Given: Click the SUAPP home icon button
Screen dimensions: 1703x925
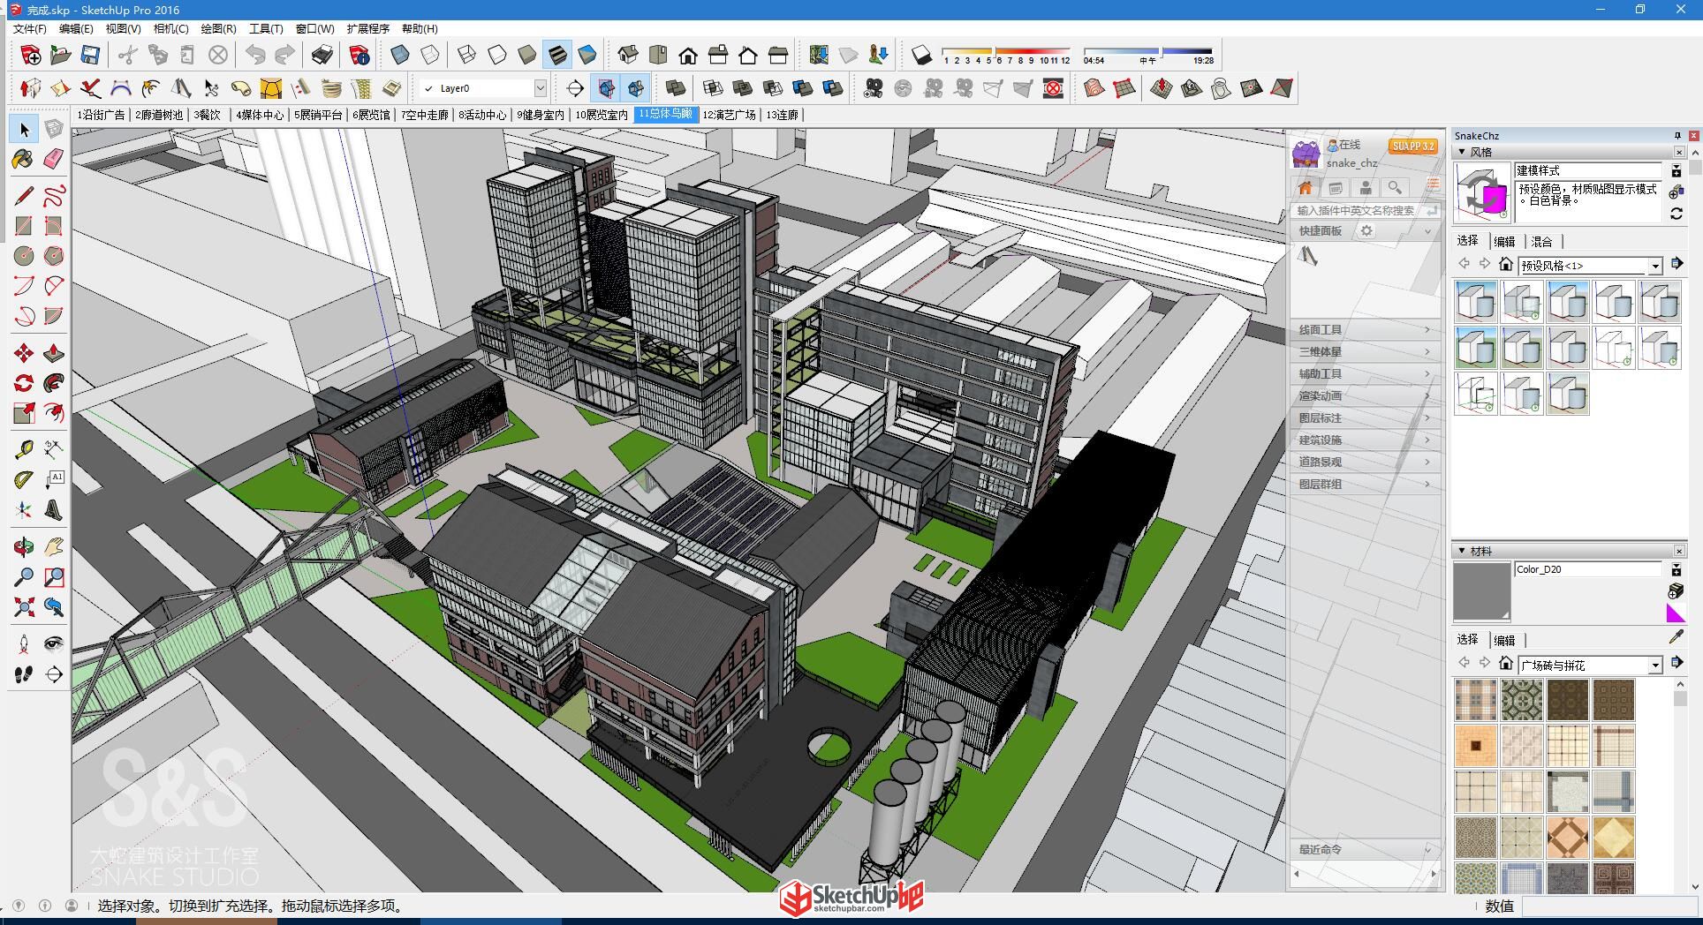Looking at the screenshot, I should [x=1306, y=187].
